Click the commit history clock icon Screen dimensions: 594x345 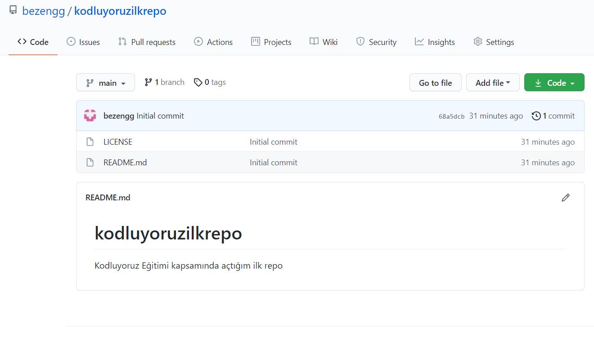(536, 116)
